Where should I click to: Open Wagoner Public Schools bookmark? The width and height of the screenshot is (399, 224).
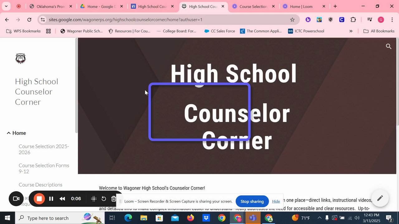tap(81, 31)
